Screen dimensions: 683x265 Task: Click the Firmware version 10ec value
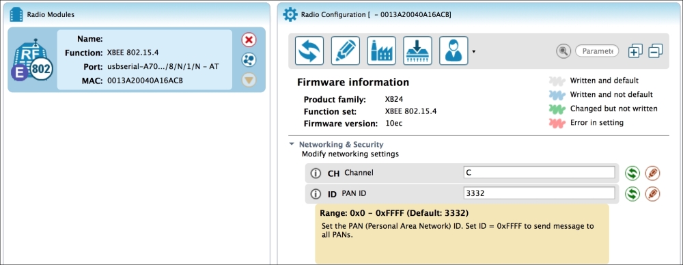(x=394, y=124)
